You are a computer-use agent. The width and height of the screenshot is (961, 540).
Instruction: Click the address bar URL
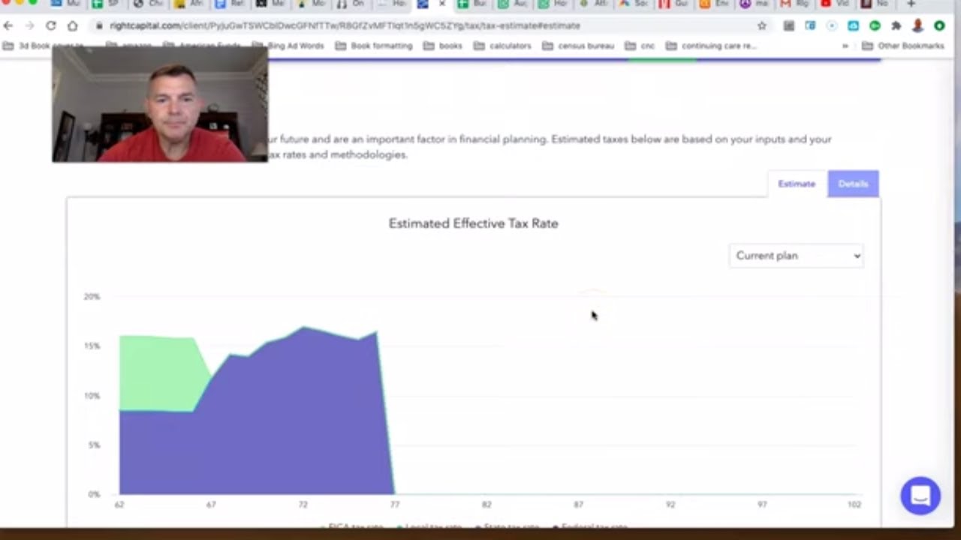[x=345, y=25]
